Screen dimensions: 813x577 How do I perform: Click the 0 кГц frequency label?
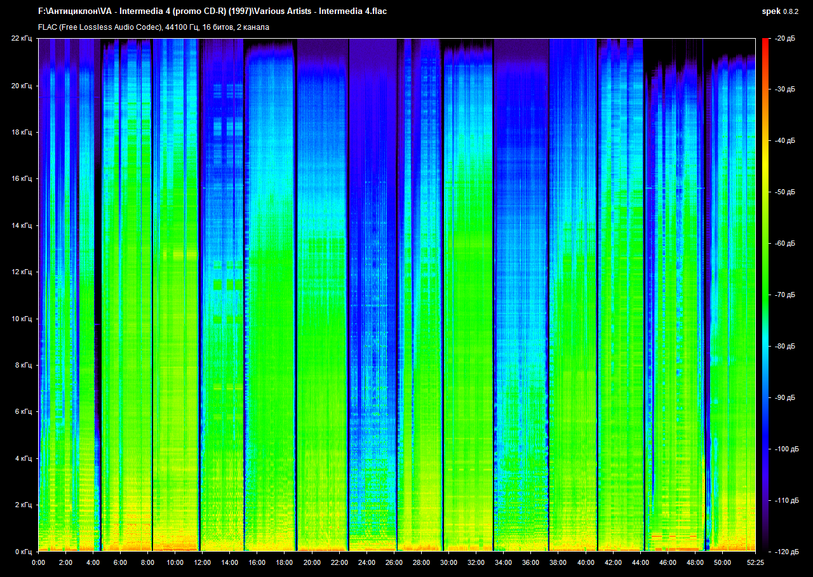23,552
